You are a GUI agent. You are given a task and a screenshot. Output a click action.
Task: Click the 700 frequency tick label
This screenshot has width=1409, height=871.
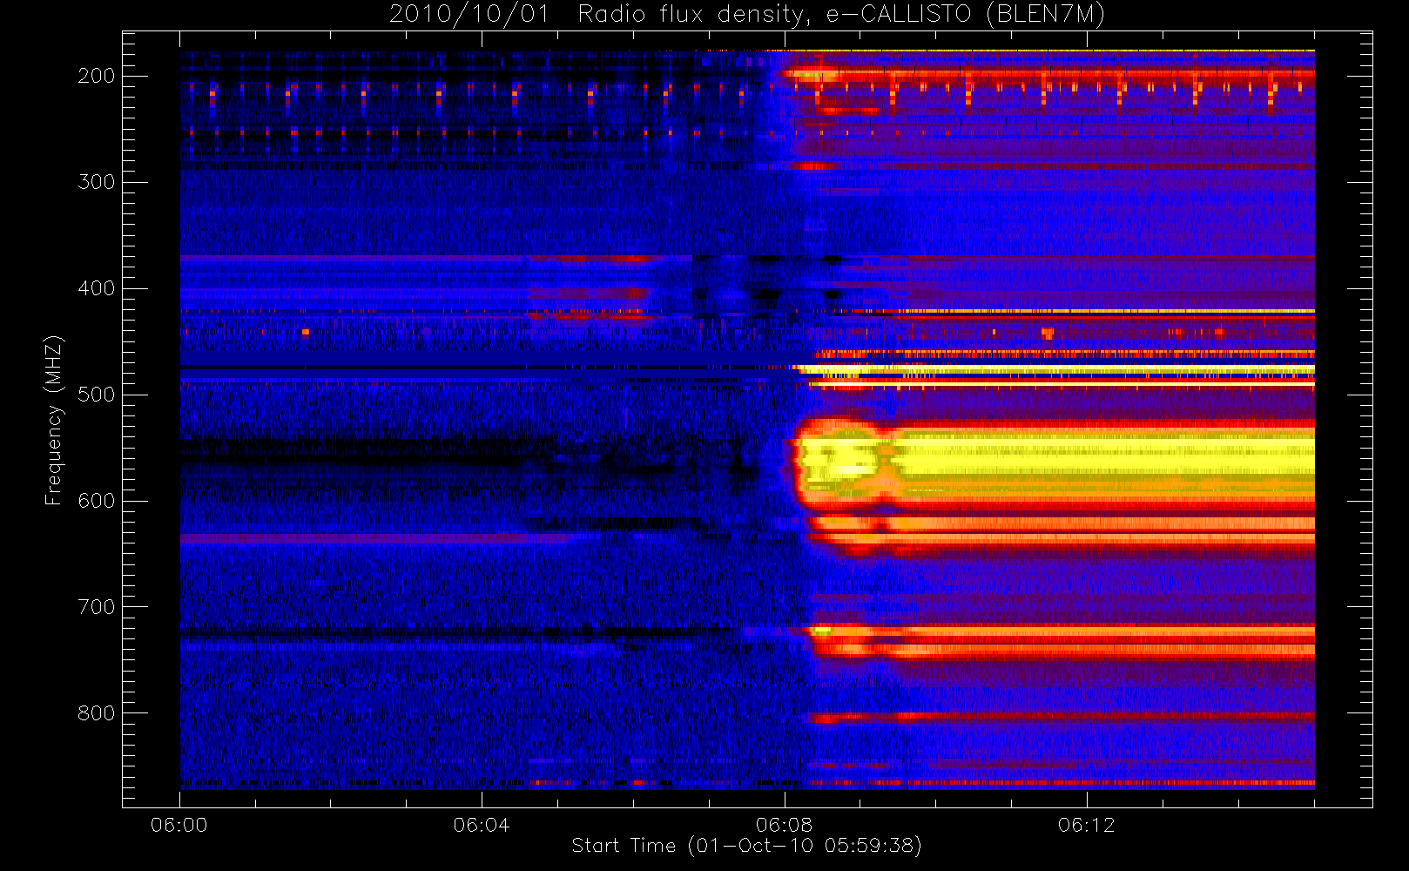(97, 607)
